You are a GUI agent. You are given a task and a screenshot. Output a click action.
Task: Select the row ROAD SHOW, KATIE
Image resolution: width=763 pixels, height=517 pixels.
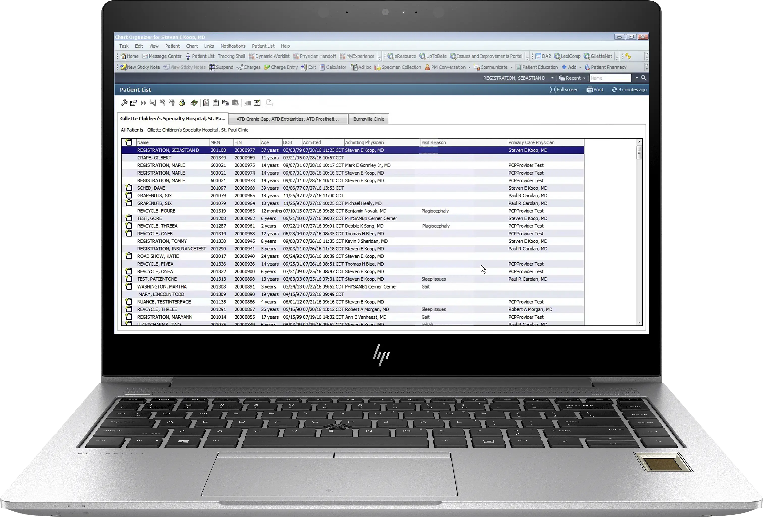[x=352, y=256]
